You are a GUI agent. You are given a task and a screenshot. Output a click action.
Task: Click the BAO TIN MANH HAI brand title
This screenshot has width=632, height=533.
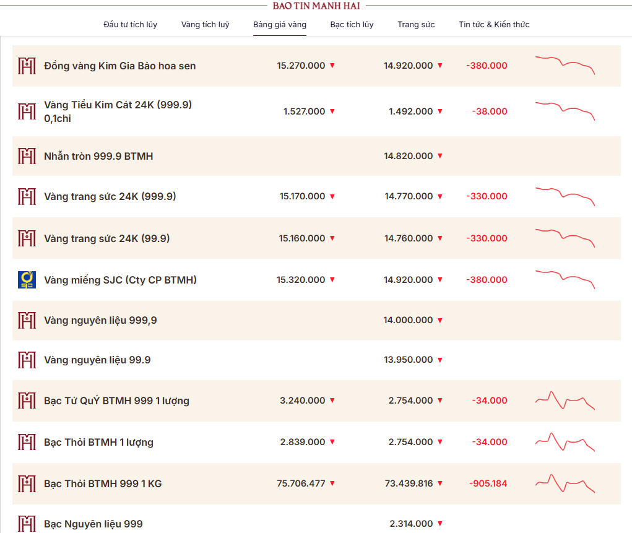tap(316, 6)
